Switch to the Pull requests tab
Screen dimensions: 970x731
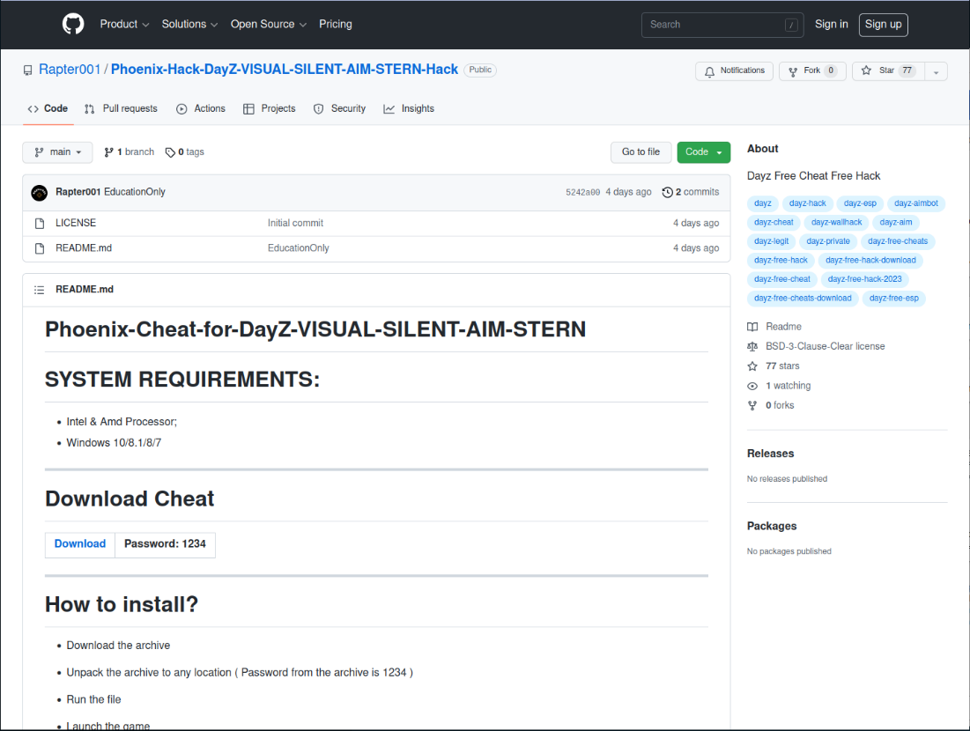[x=122, y=109]
